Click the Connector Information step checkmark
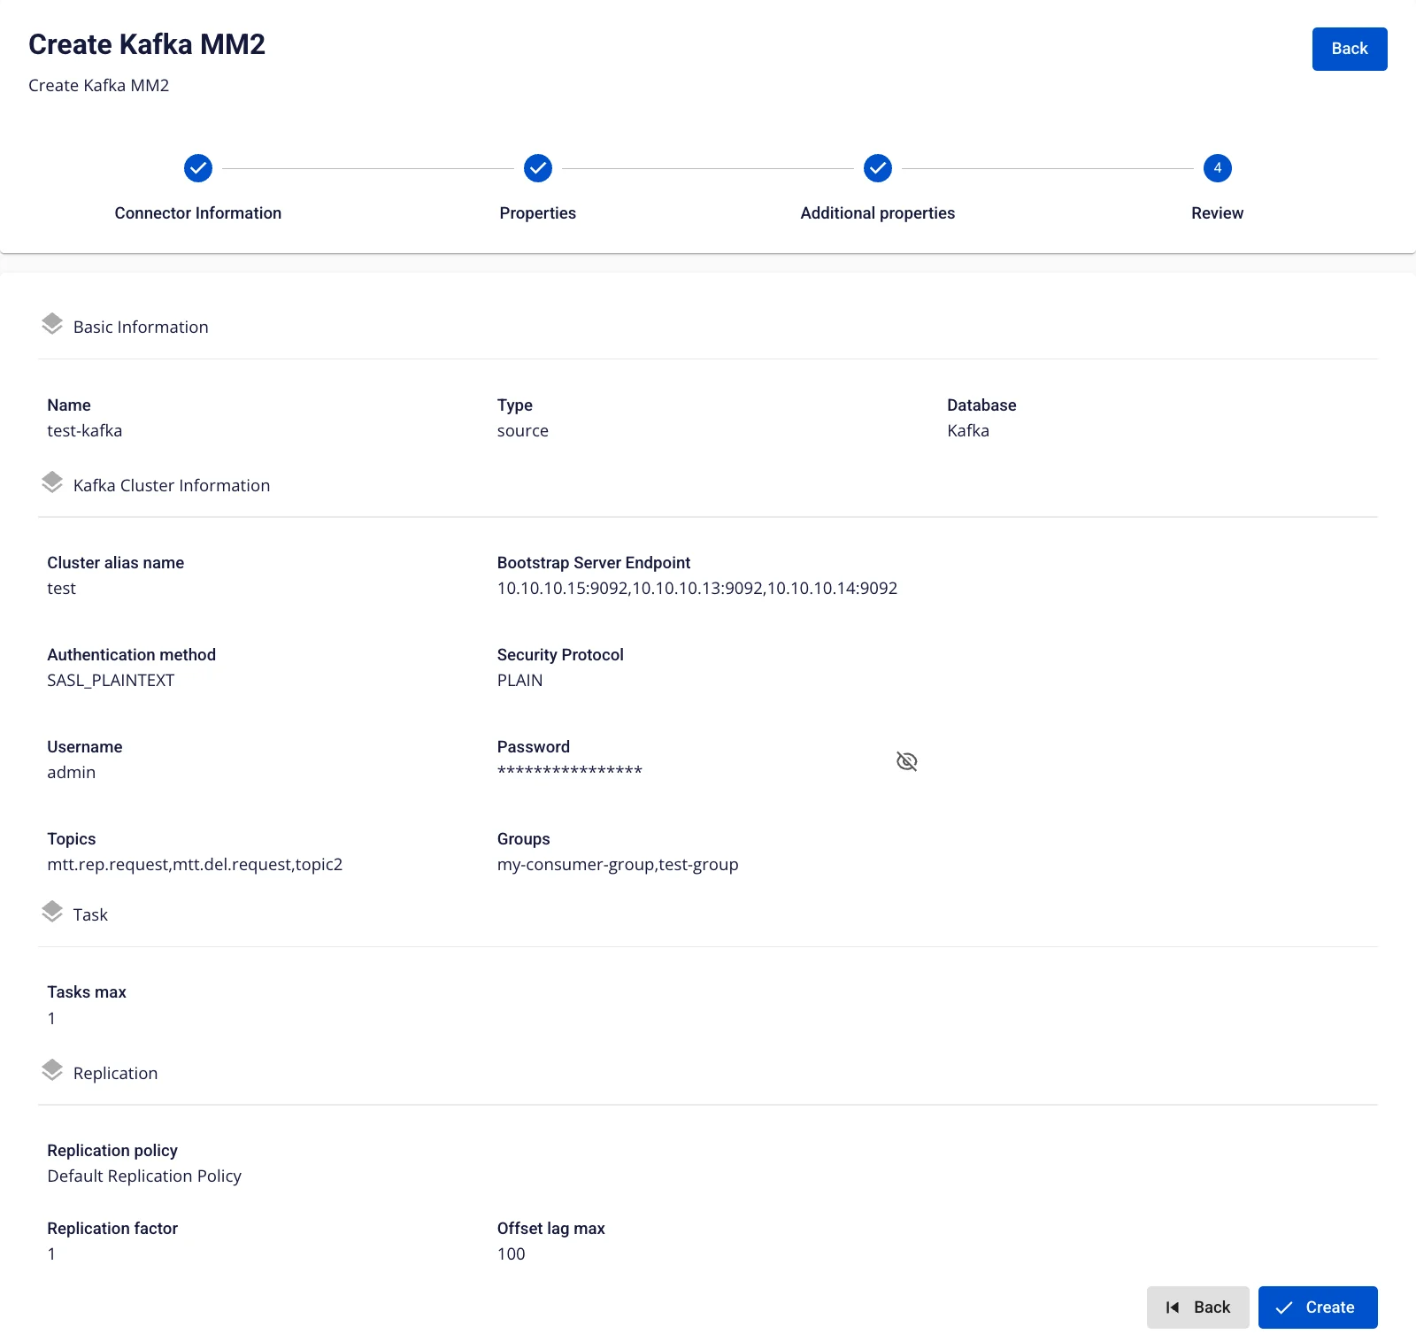Image resolution: width=1416 pixels, height=1342 pixels. (198, 168)
